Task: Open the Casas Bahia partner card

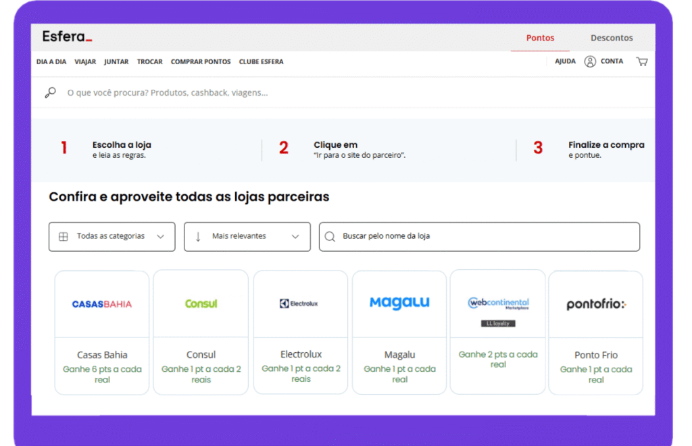Action: (101, 332)
